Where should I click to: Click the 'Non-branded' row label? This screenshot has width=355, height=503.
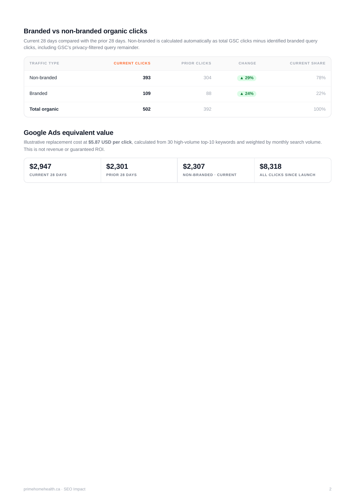point(43,78)
